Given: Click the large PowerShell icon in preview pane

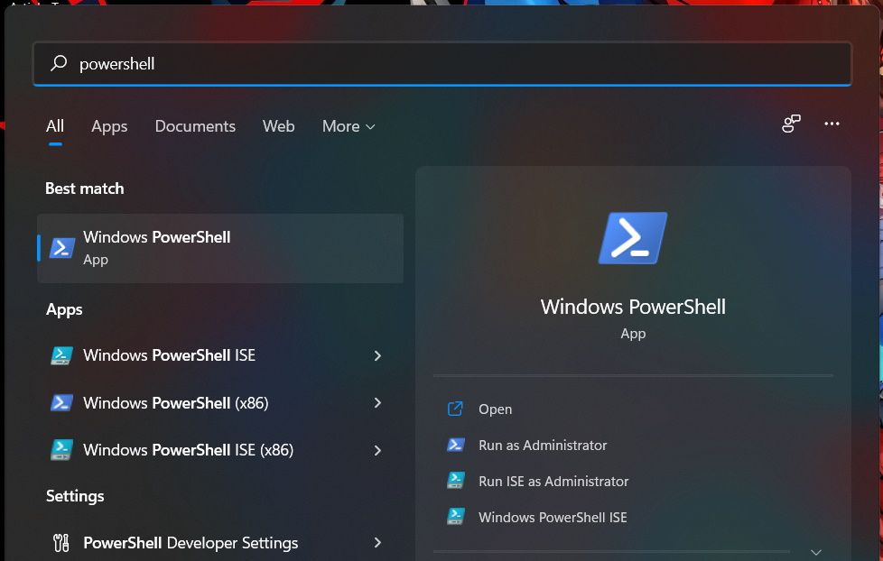Looking at the screenshot, I should pos(632,237).
